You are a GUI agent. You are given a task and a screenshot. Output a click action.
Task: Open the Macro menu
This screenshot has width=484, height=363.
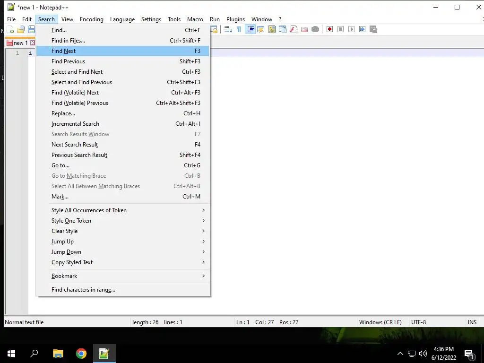(195, 19)
